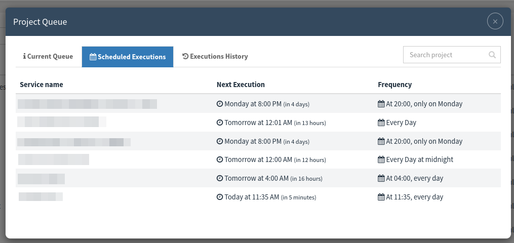
Task: Switch to the Current Queue tab
Action: click(48, 56)
